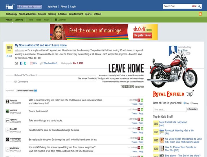Click the Customize gear icon
This screenshot has height=157, width=207.
coord(56,20)
